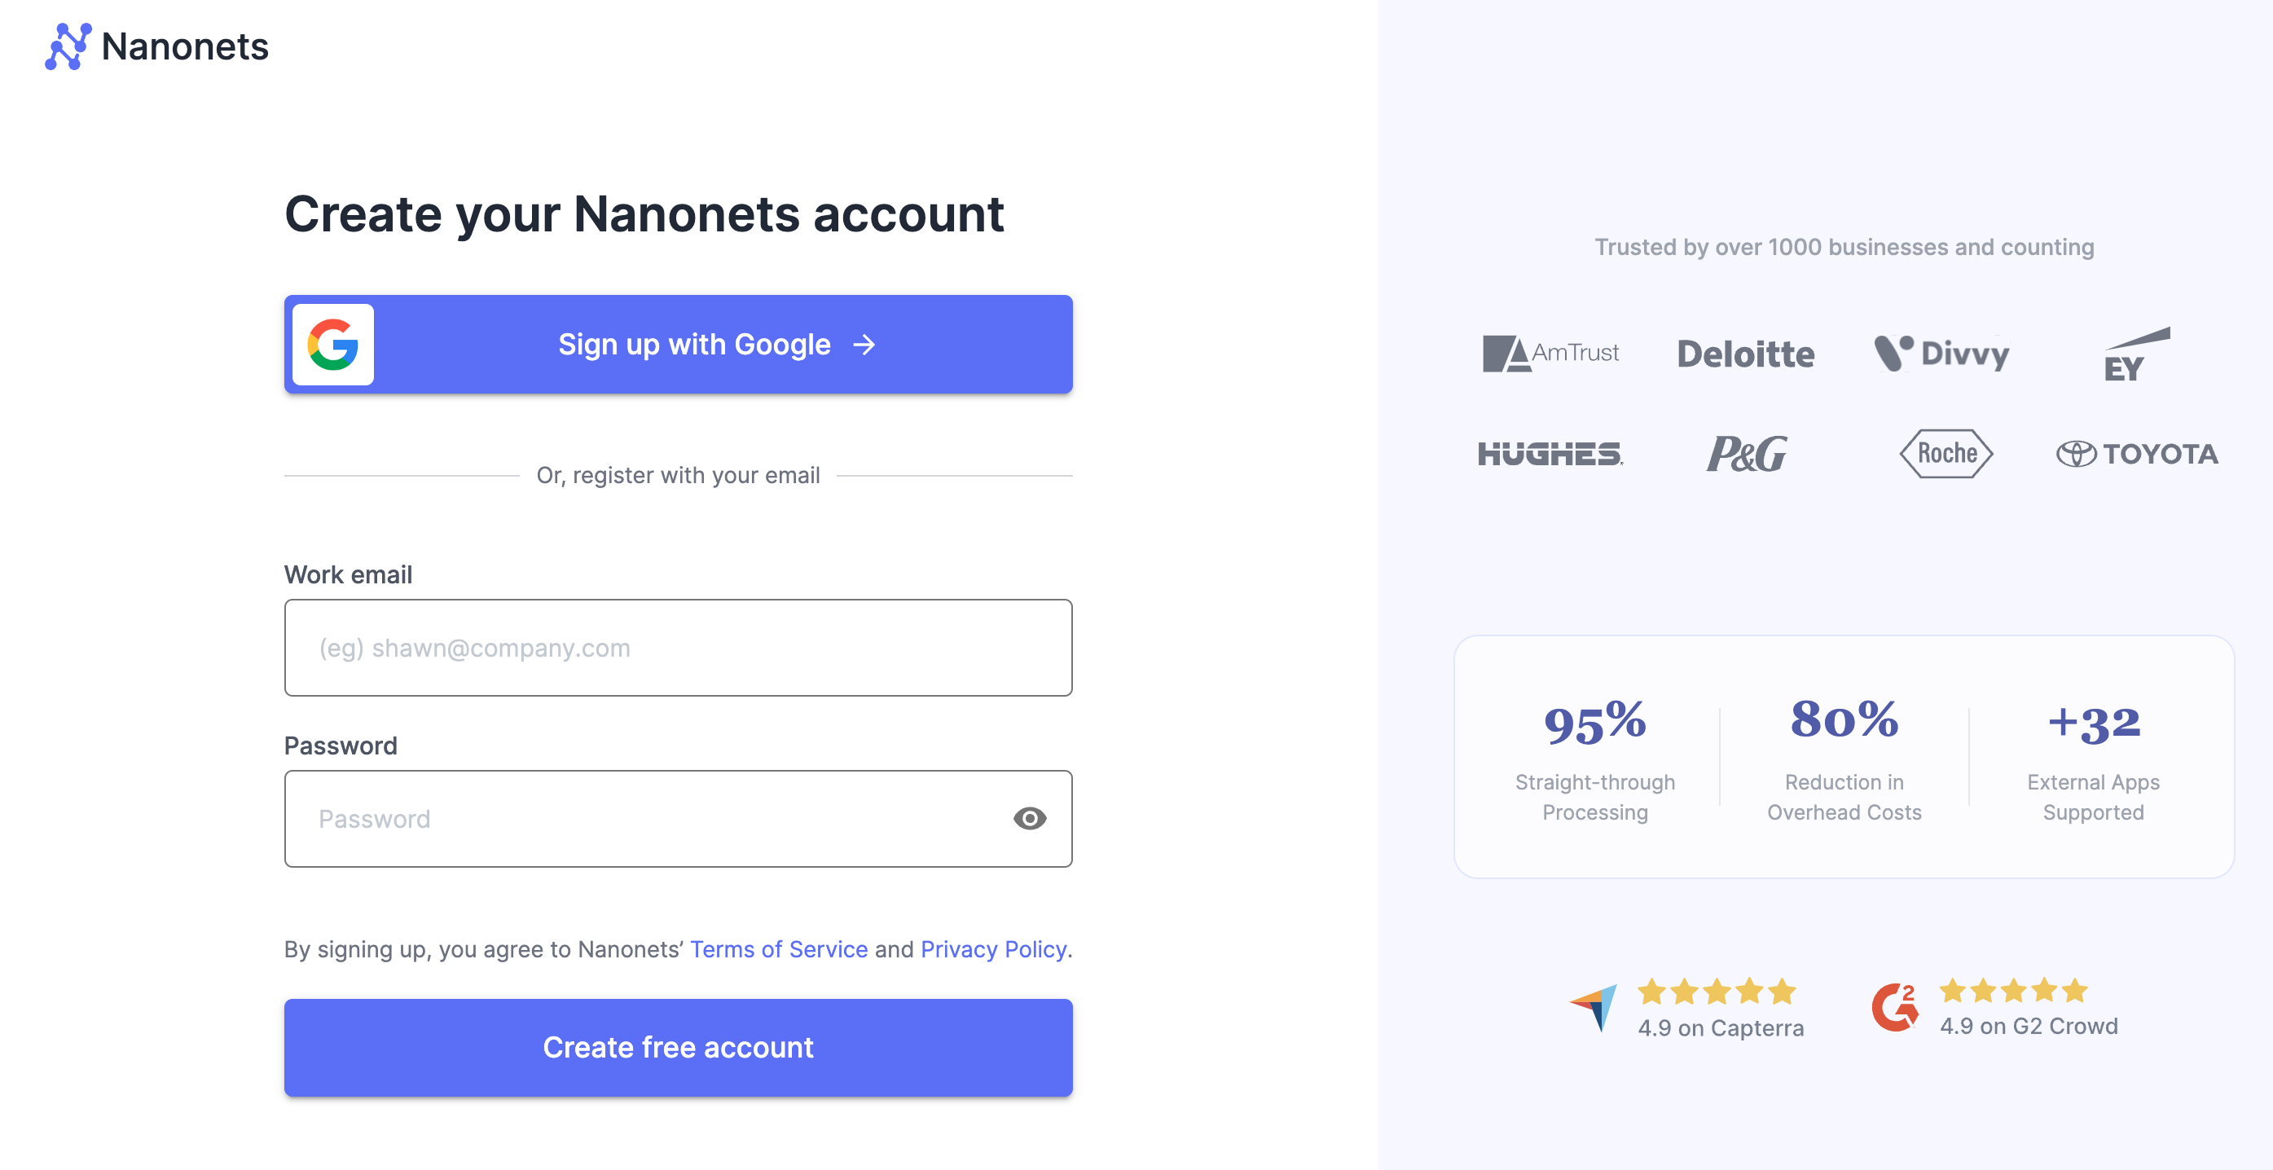Click the Hughes company logo

tap(1550, 454)
